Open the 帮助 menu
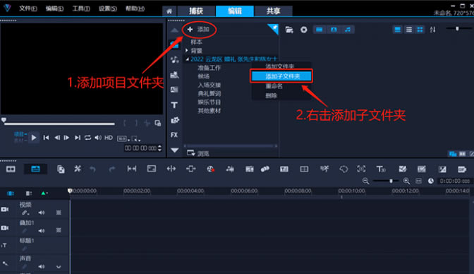This screenshot has height=274, width=474. [x=135, y=8]
